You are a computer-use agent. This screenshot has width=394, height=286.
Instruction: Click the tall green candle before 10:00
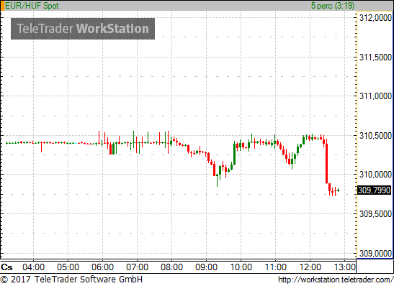pos(234,154)
